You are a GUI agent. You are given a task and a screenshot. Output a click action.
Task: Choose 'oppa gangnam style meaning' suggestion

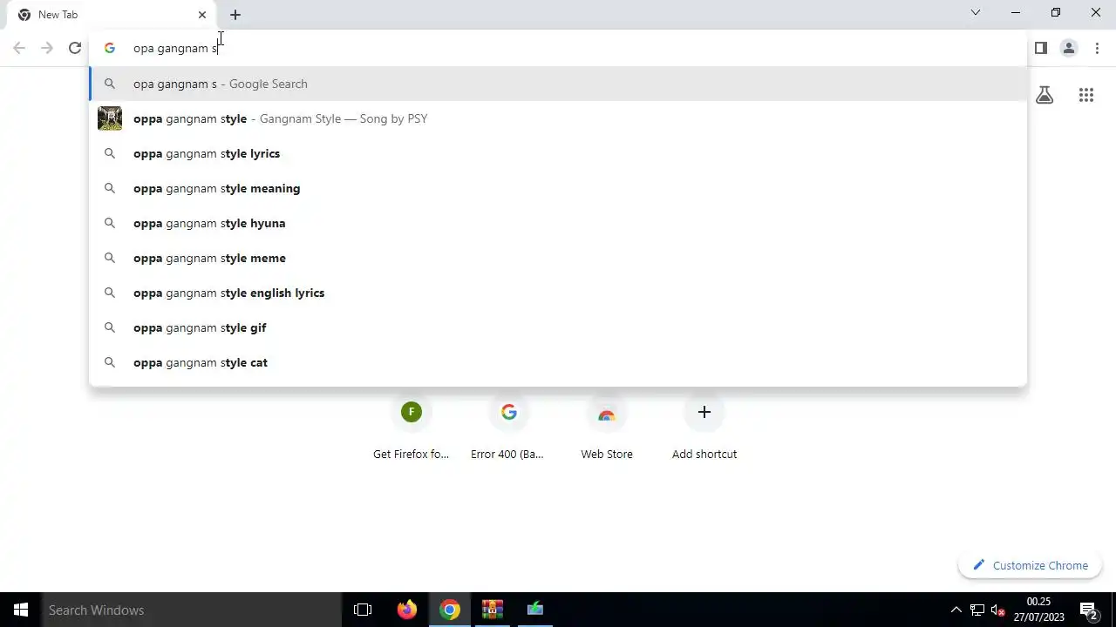pyautogui.click(x=558, y=188)
